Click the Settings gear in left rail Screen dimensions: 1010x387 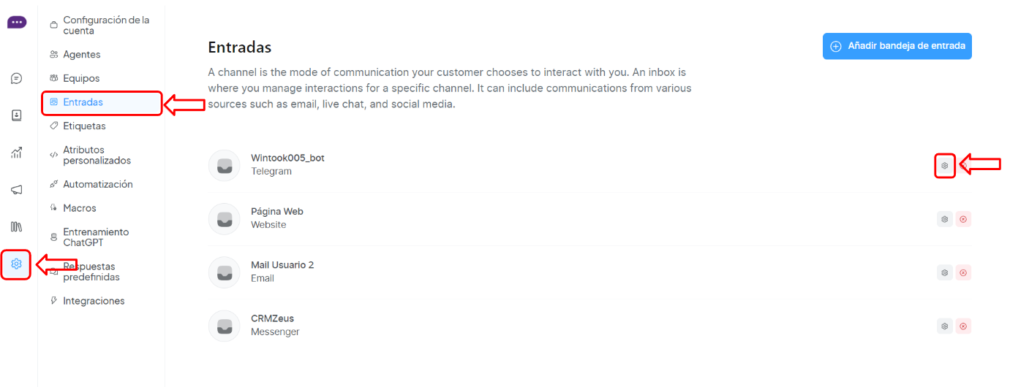(16, 264)
